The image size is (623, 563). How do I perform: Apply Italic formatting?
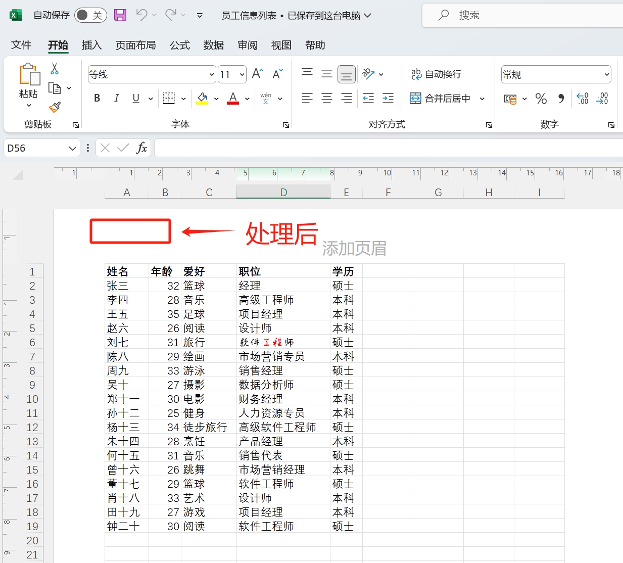[116, 98]
